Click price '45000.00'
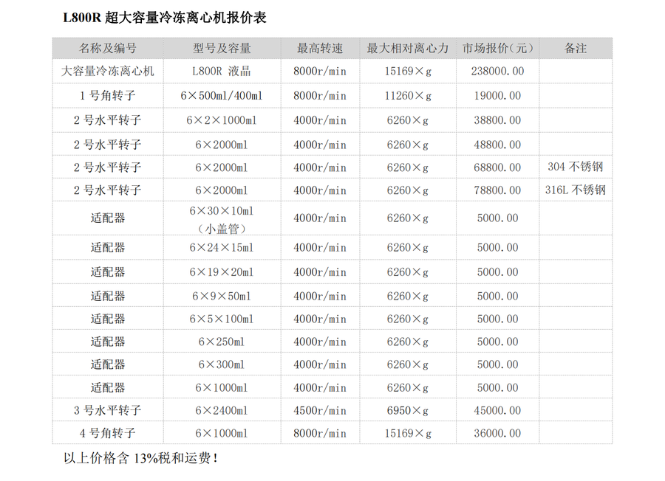This screenshot has width=665, height=481. (497, 410)
